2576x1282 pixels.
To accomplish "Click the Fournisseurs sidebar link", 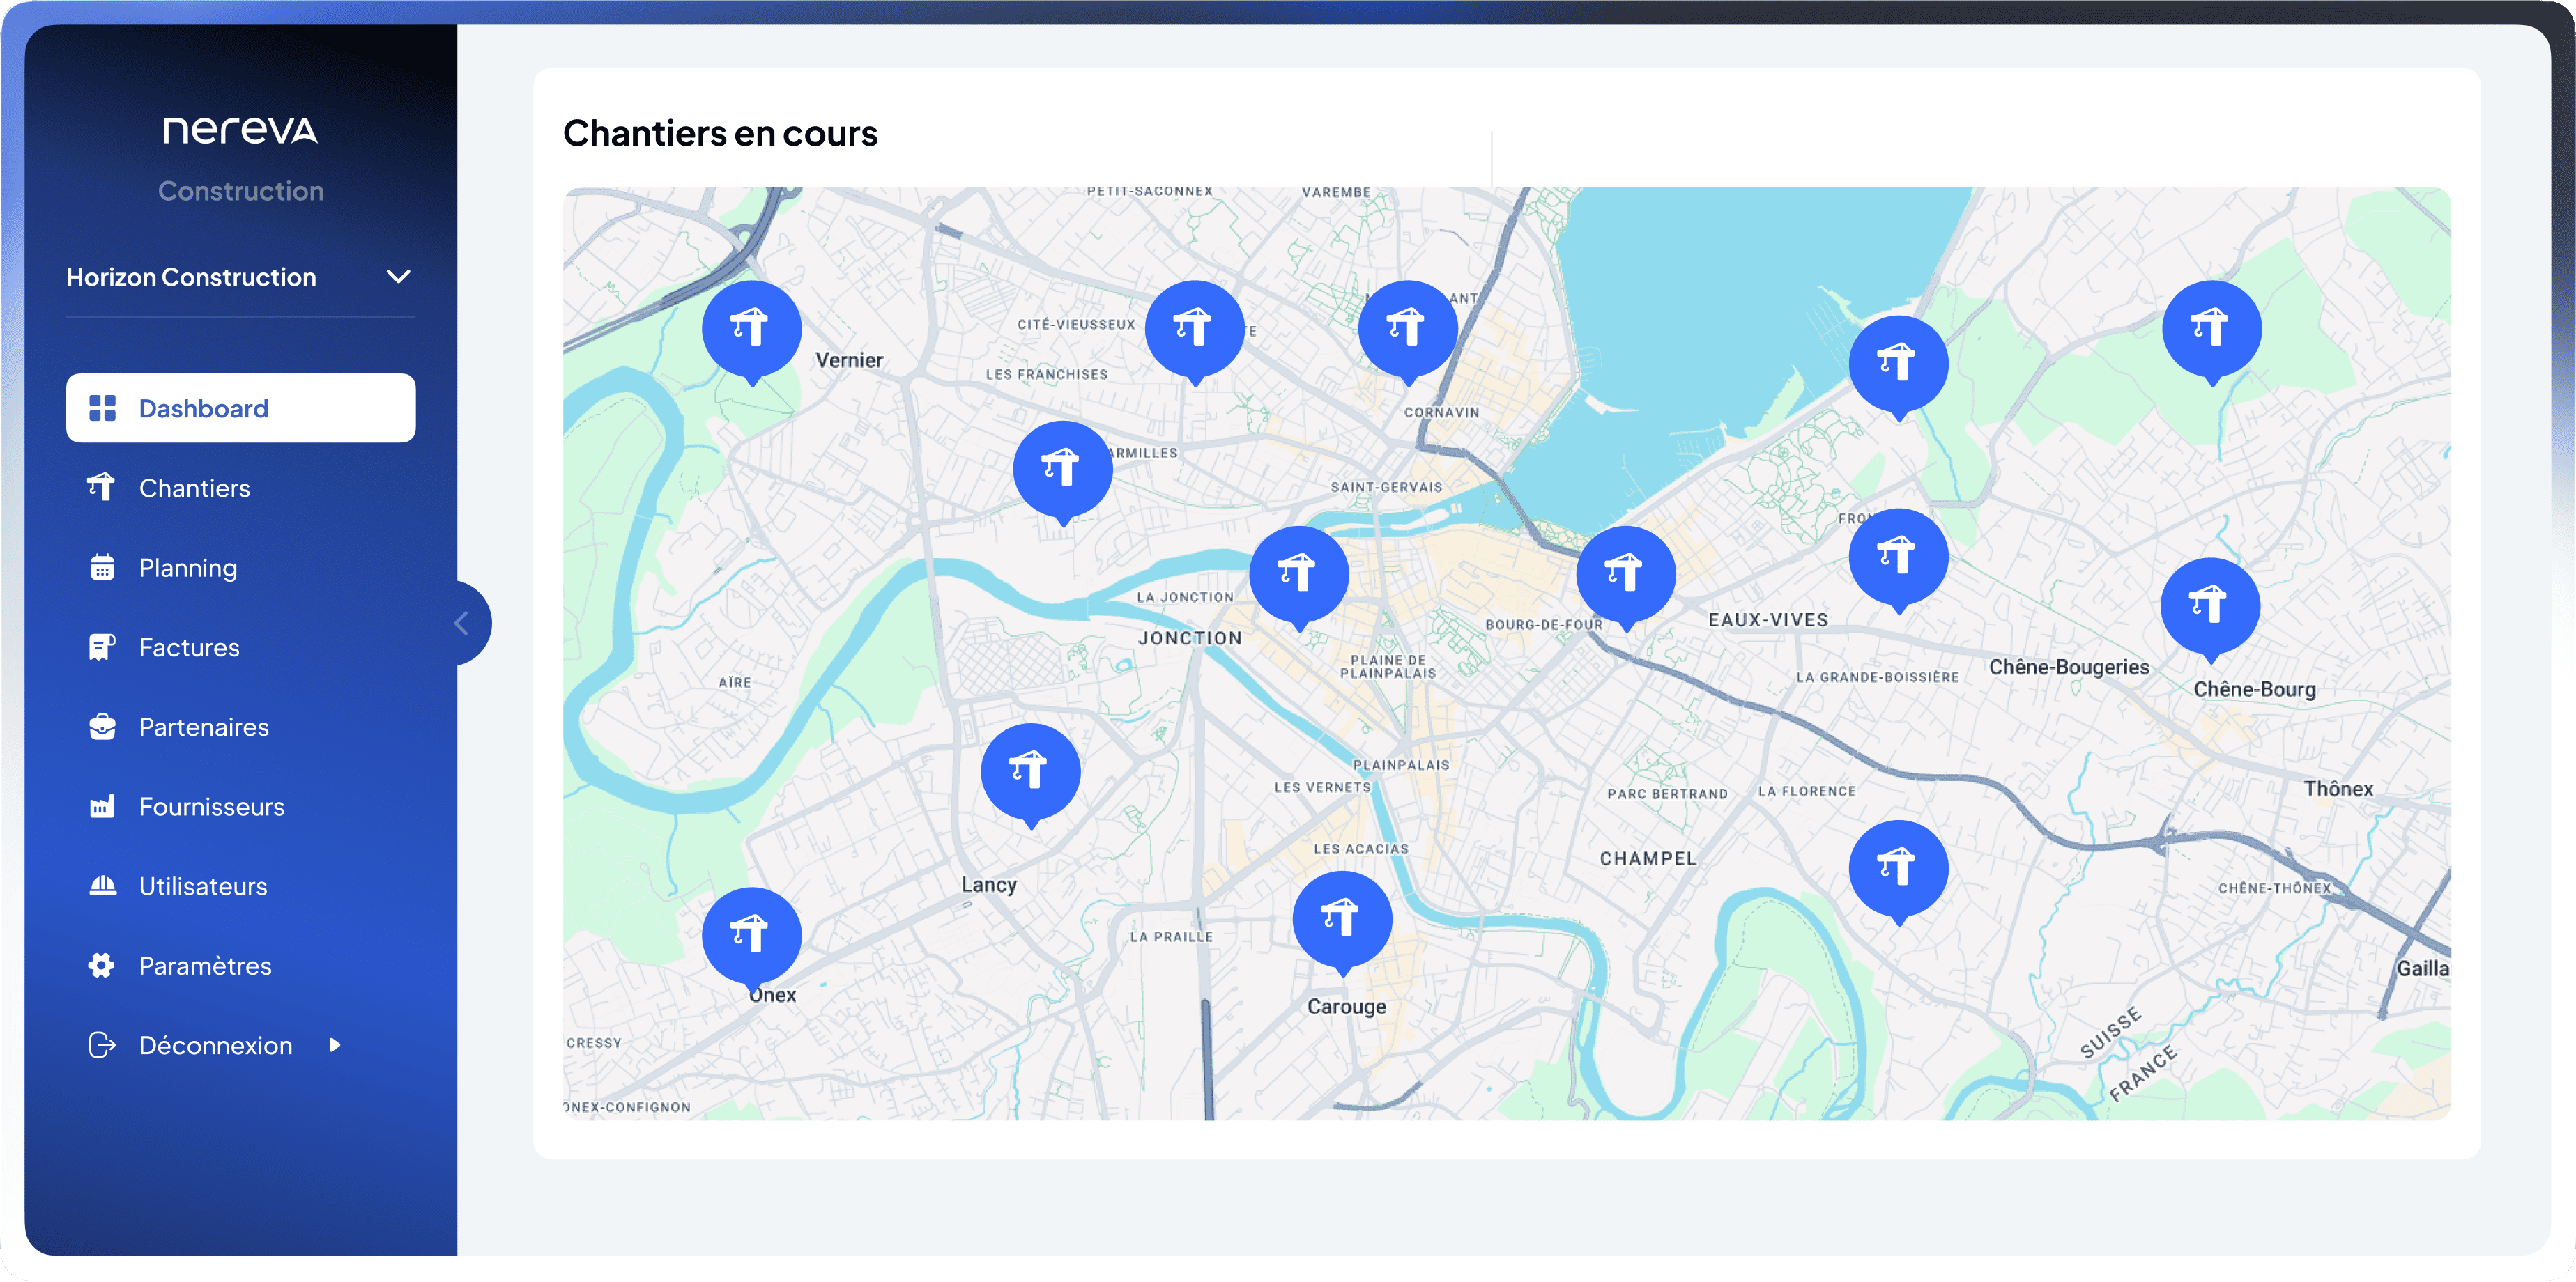I will (x=211, y=807).
